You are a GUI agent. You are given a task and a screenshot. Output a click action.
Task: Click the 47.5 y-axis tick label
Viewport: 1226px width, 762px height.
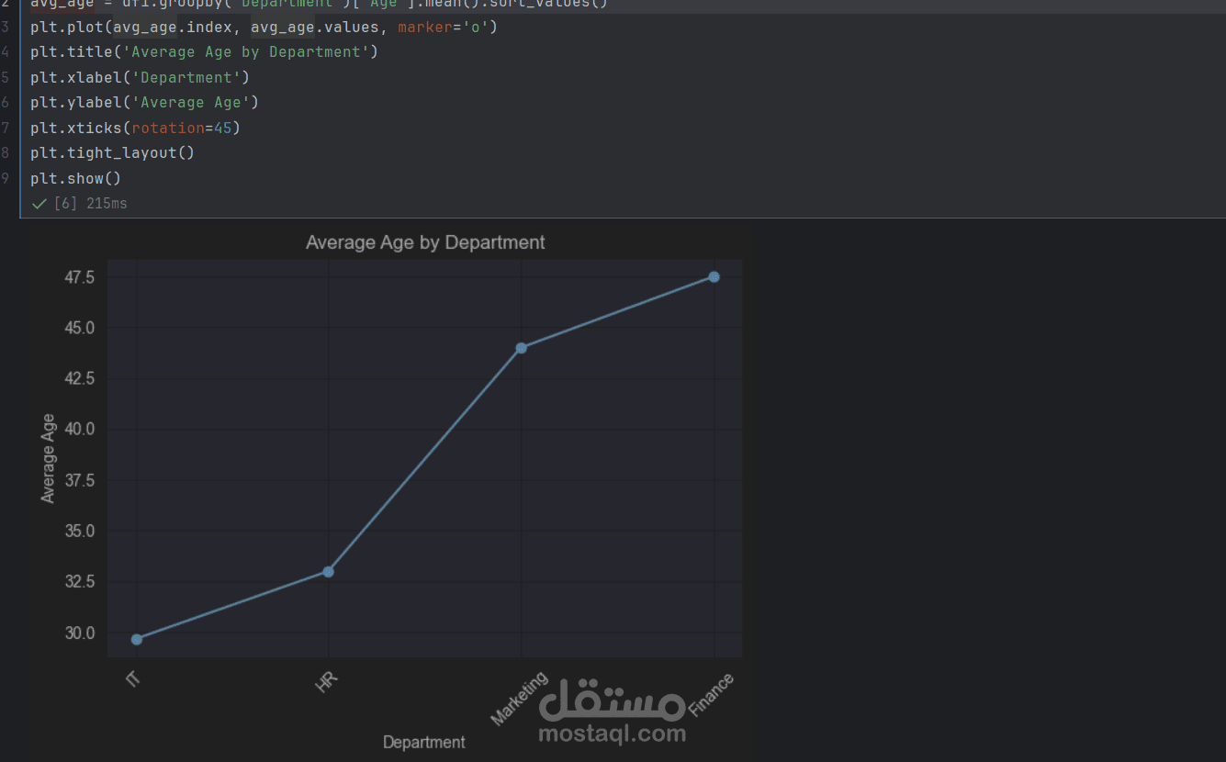point(79,277)
